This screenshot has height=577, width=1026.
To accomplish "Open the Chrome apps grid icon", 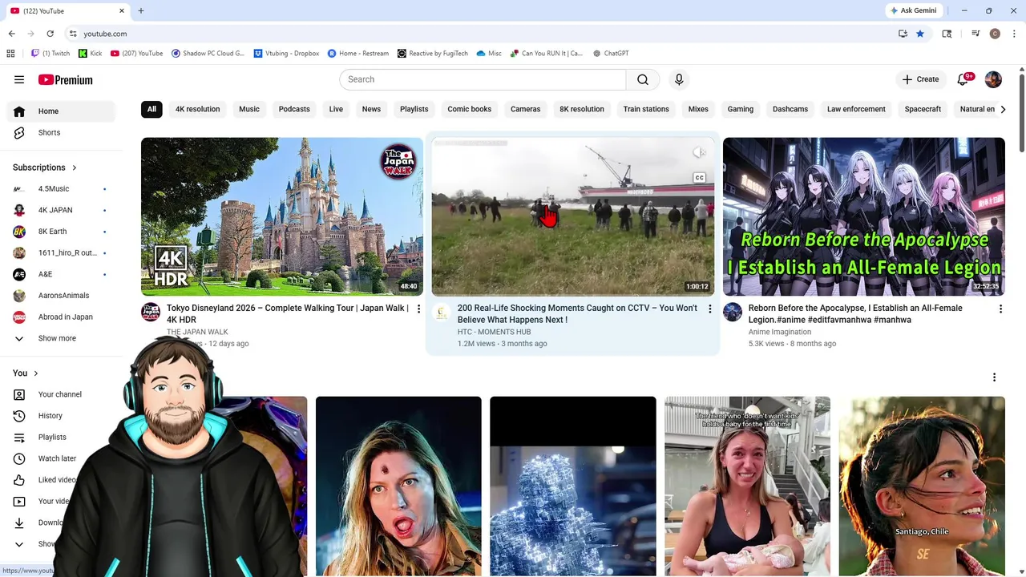I will (10, 54).
